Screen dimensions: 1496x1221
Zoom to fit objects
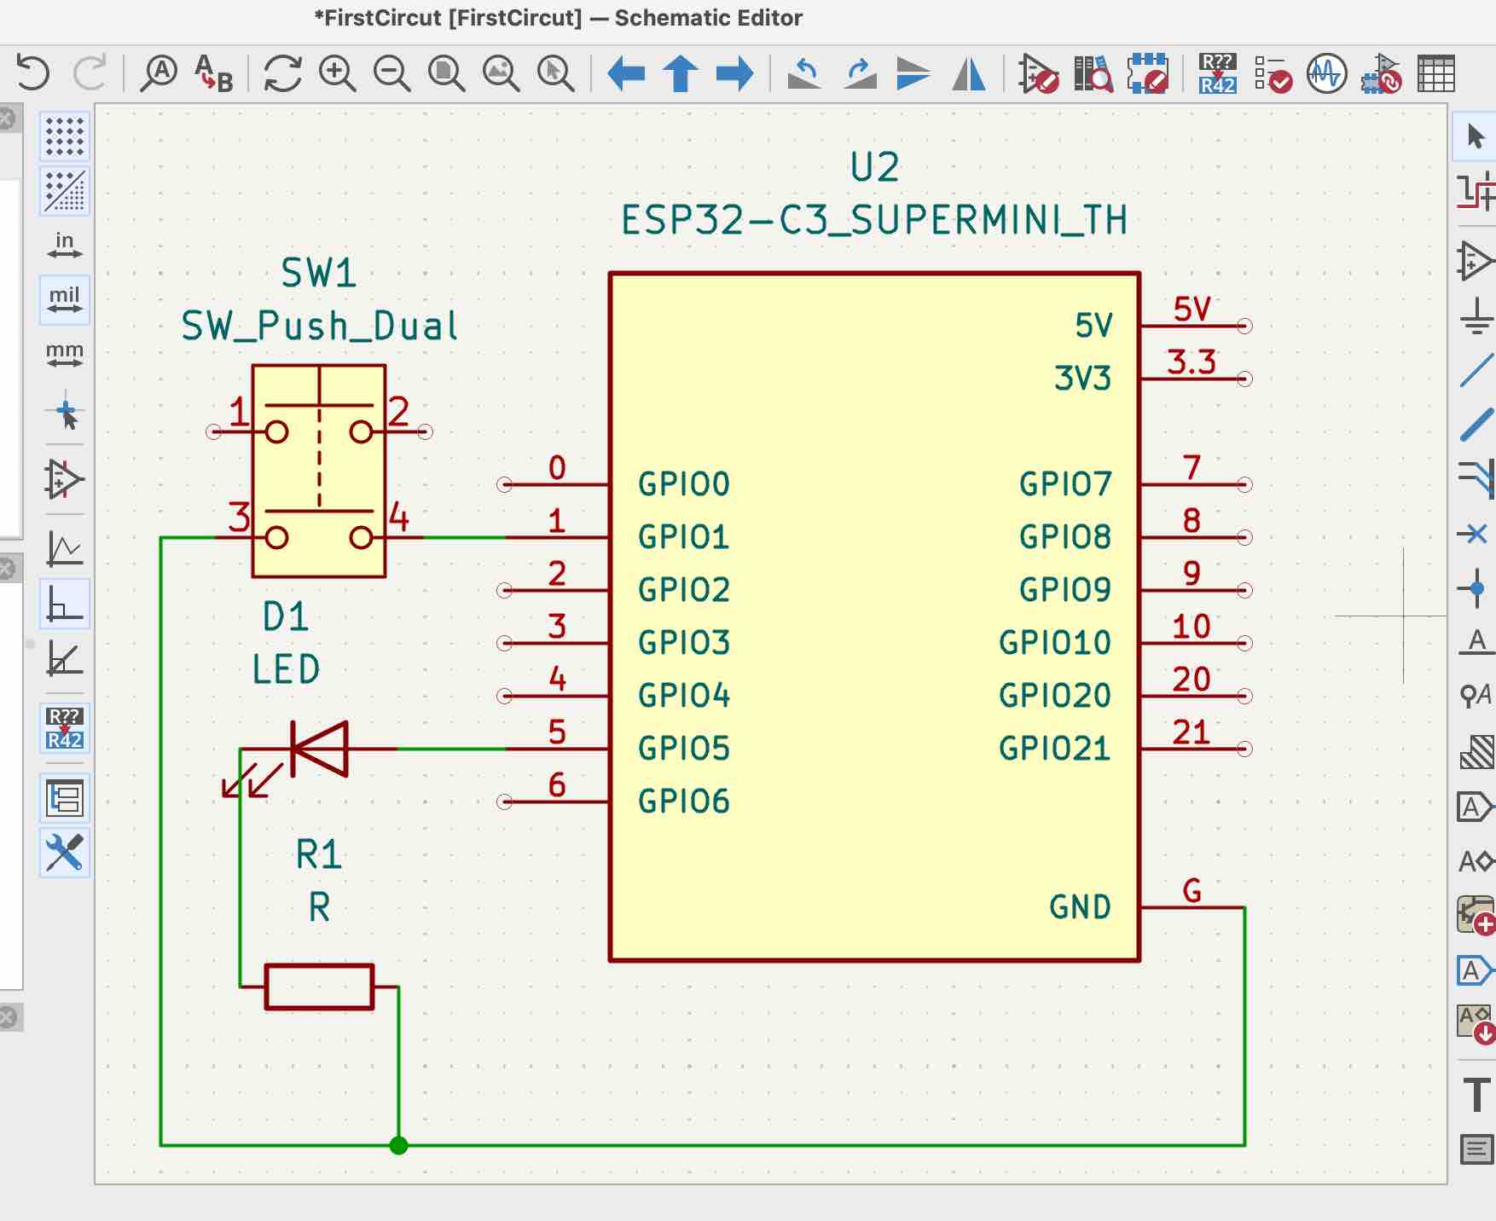501,72
